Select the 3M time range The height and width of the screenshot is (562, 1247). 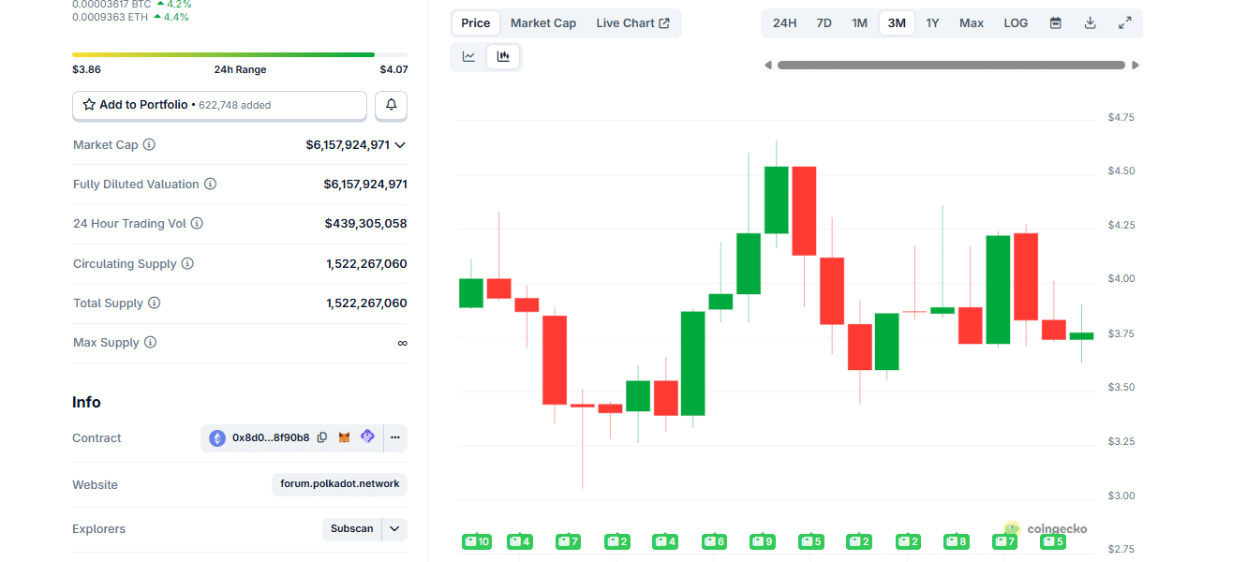tap(897, 23)
